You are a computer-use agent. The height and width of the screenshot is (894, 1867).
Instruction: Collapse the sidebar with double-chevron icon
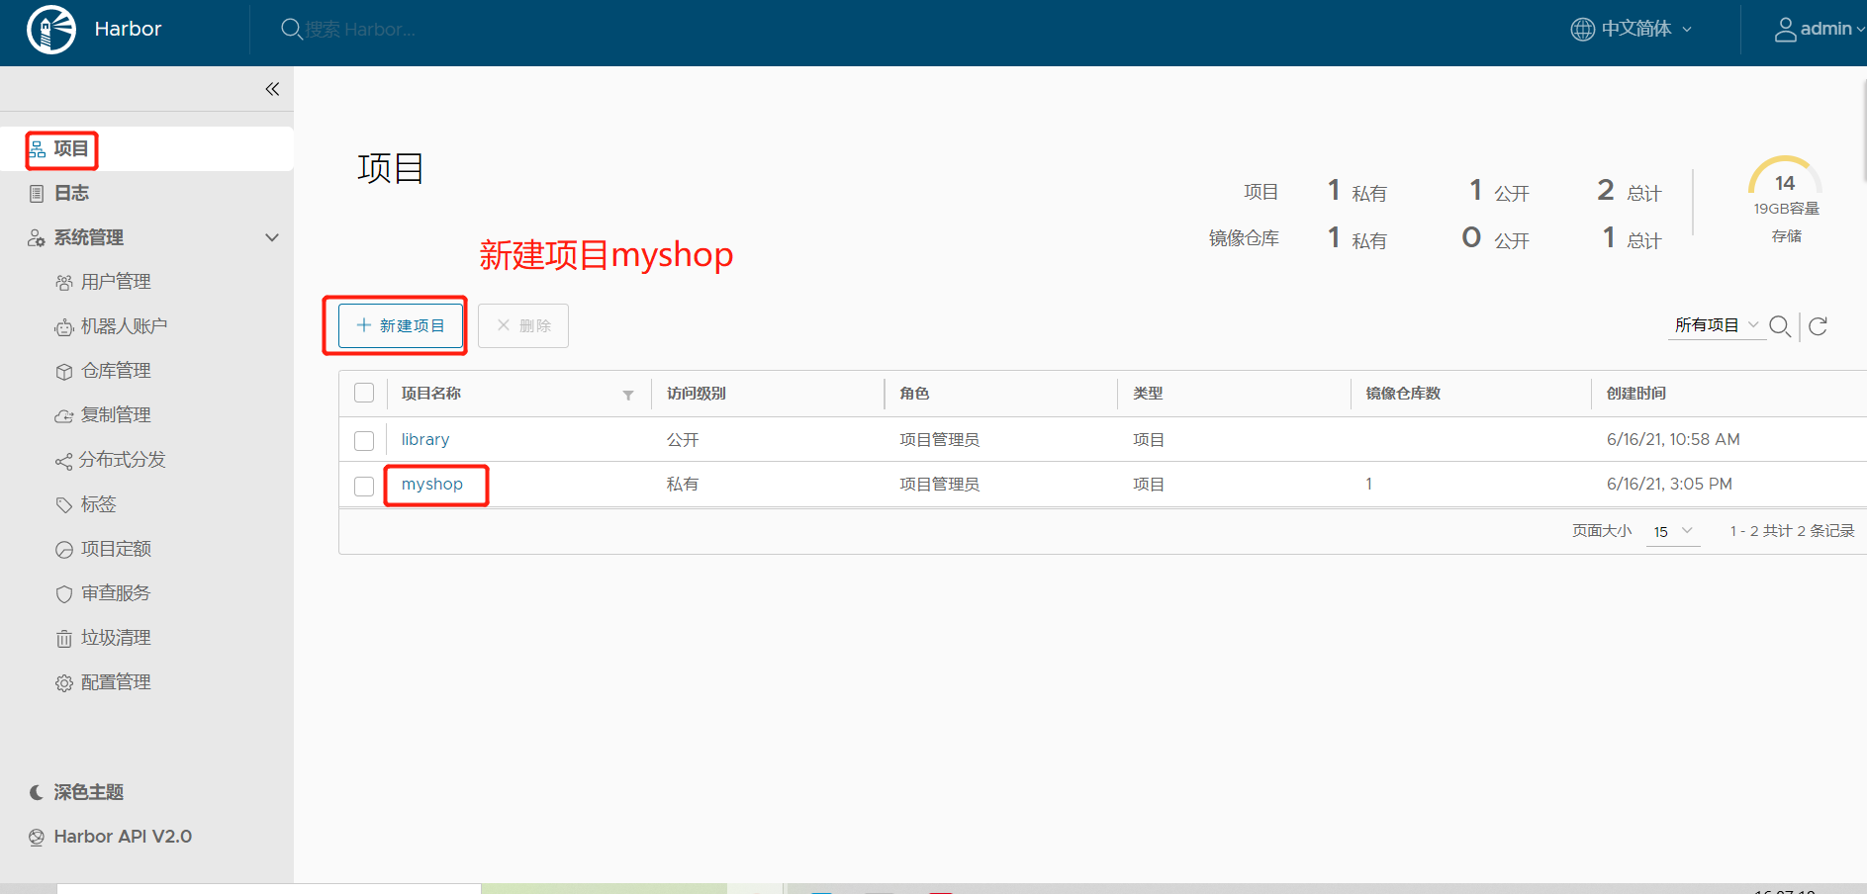pyautogui.click(x=272, y=89)
